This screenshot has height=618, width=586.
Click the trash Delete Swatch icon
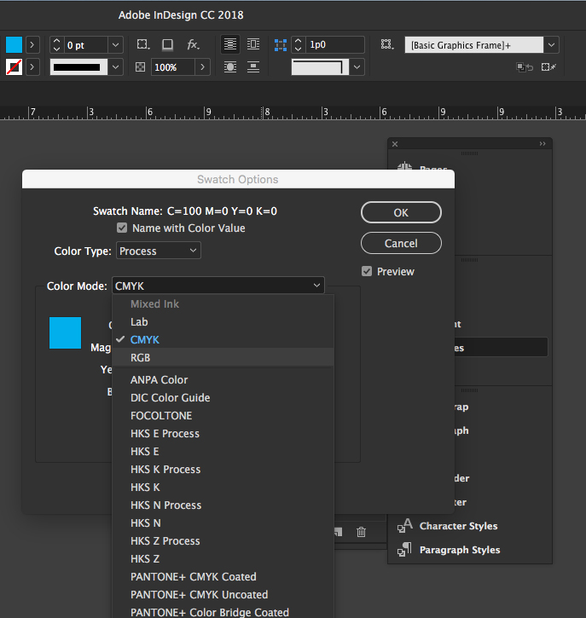click(x=361, y=532)
